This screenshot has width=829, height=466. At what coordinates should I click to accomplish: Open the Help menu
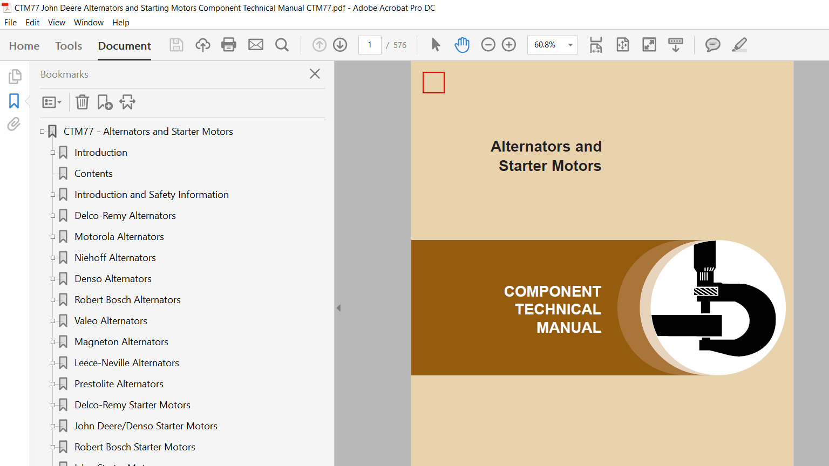[121, 23]
